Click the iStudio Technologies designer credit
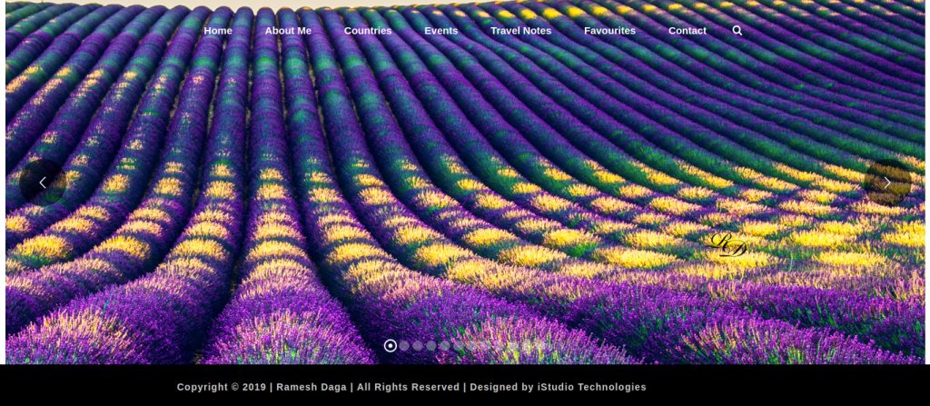This screenshot has width=930, height=406. (591, 387)
